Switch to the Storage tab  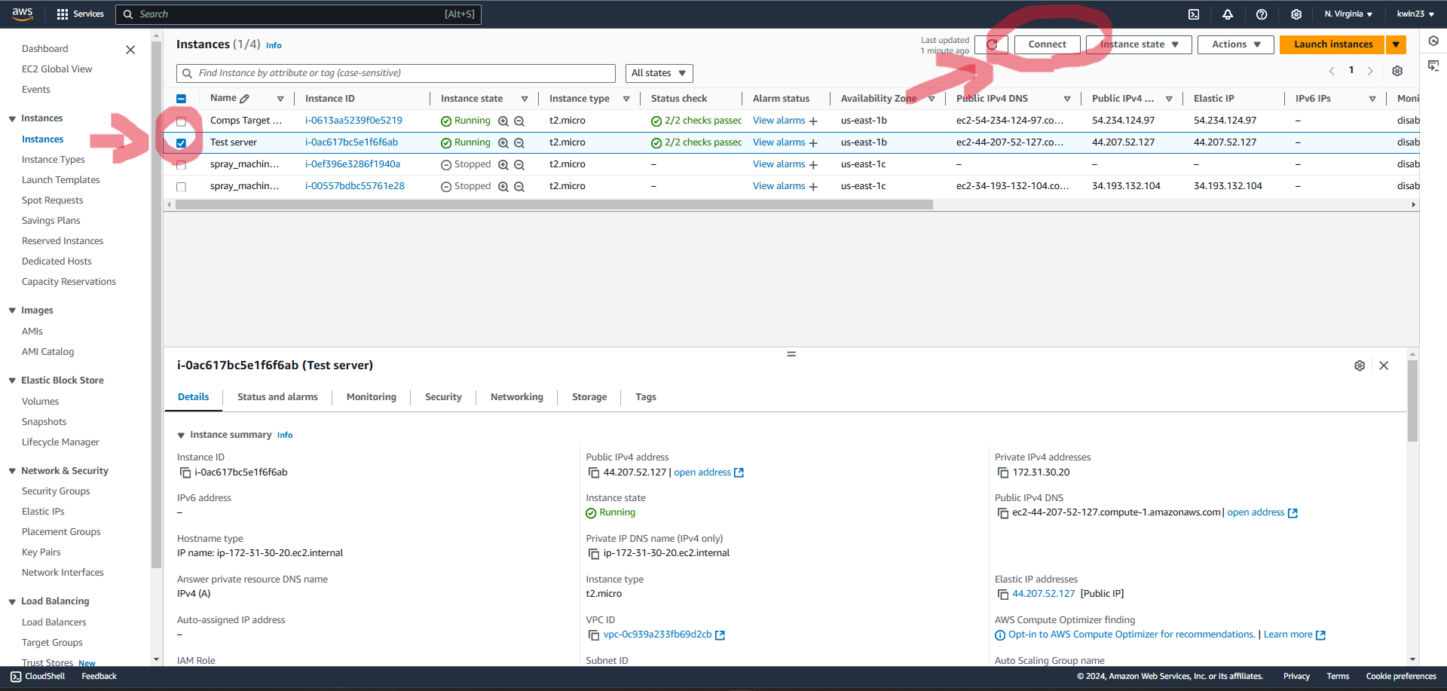[589, 397]
